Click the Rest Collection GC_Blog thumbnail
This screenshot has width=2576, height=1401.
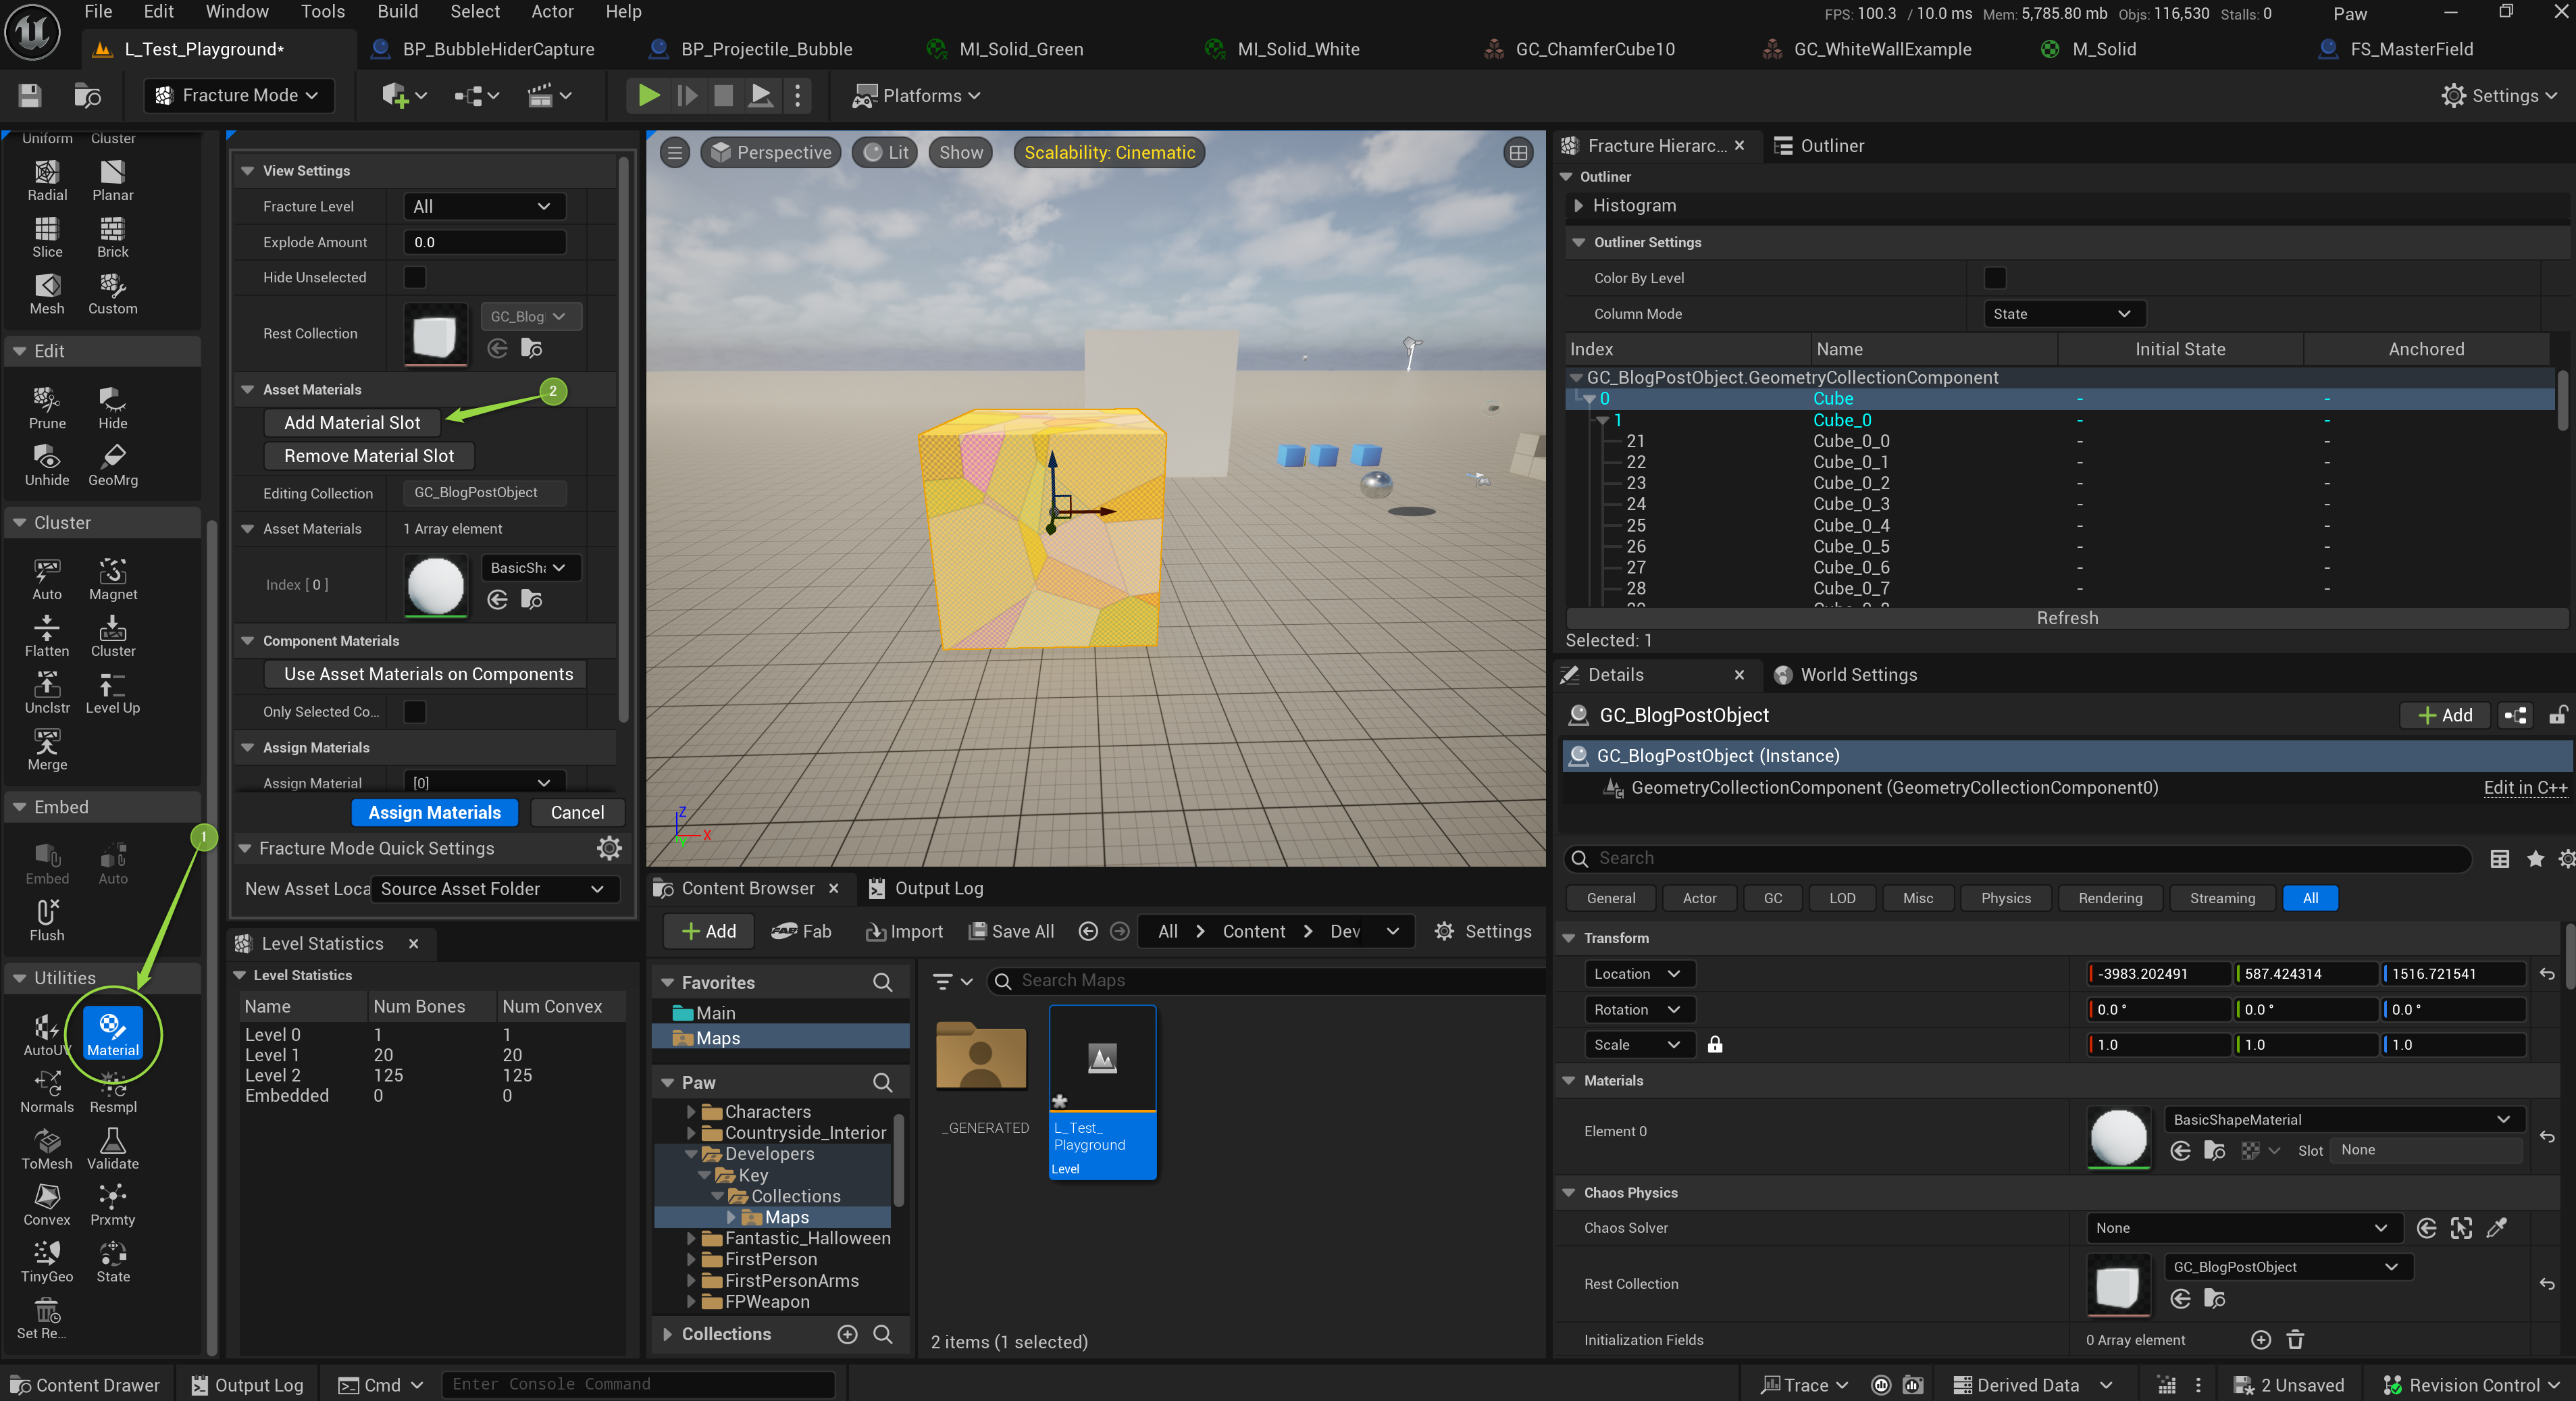435,335
